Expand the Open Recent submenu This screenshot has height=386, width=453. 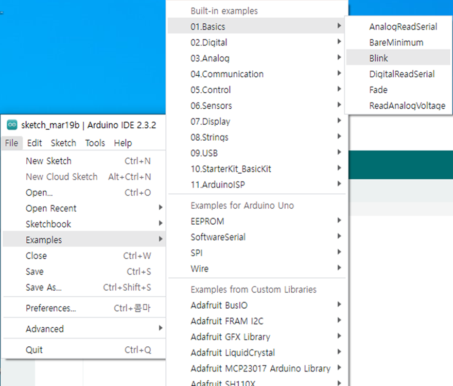(84, 208)
